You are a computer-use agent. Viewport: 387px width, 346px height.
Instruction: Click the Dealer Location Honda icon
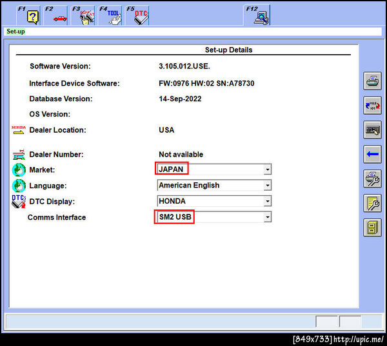(x=19, y=130)
